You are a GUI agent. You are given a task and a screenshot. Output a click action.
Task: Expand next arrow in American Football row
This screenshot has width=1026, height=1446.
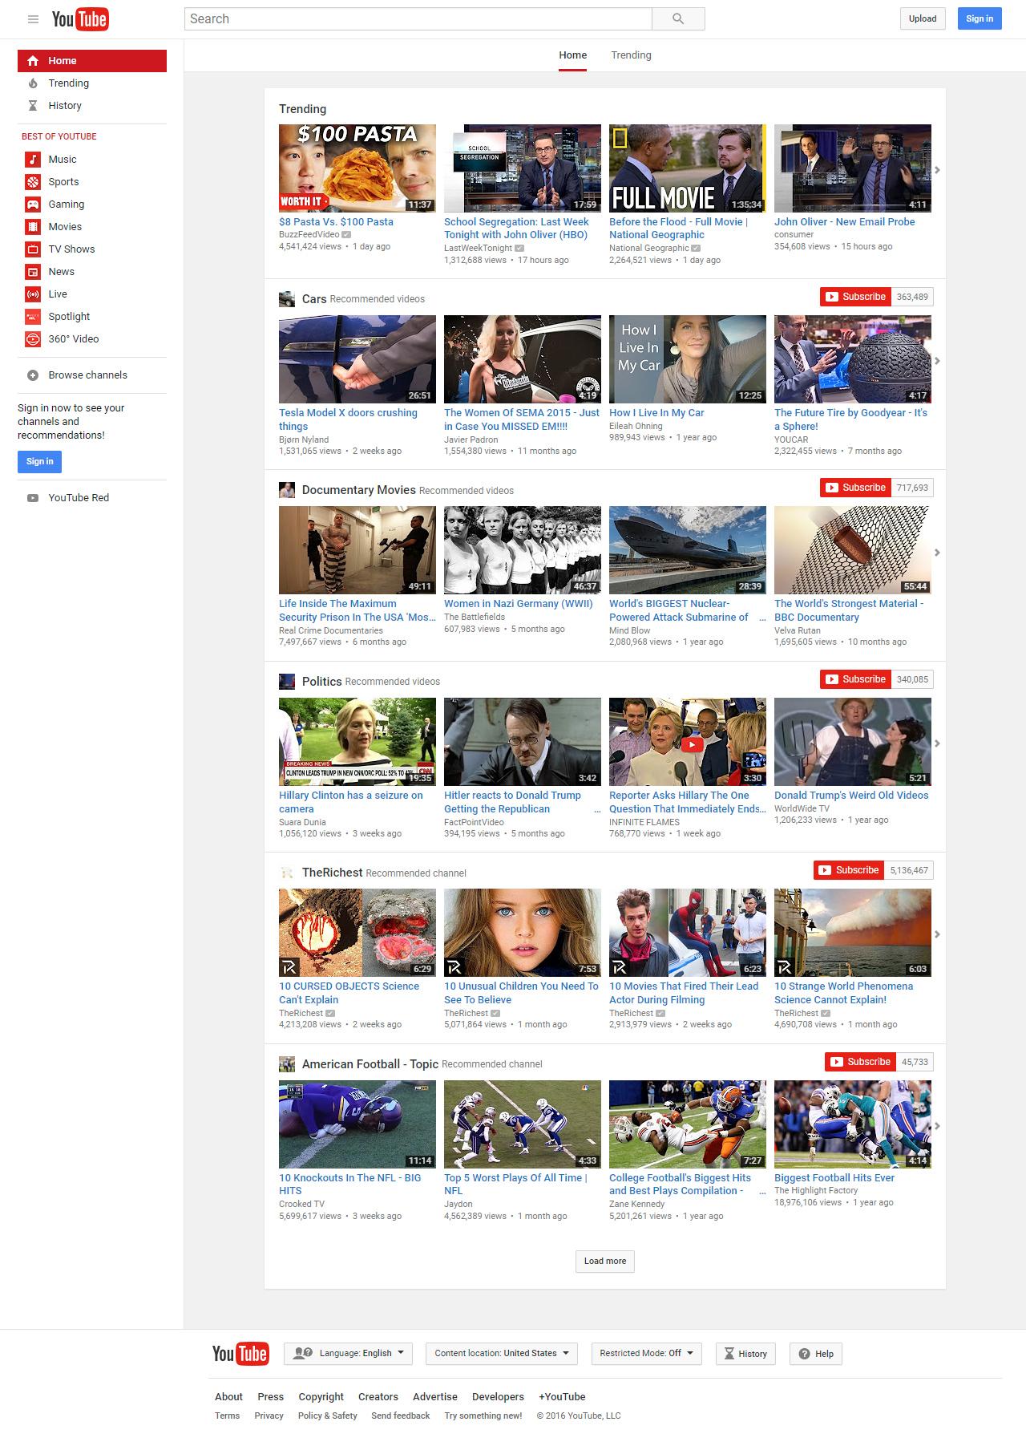tap(937, 1126)
